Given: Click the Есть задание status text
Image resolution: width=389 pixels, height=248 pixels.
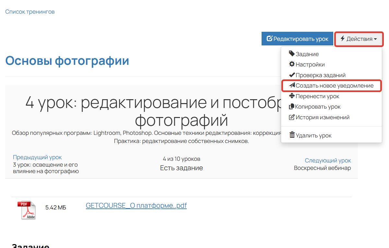Looking at the screenshot, I should click(x=182, y=168).
